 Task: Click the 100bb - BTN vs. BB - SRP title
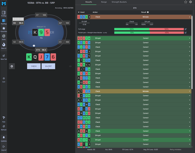point(41,3)
